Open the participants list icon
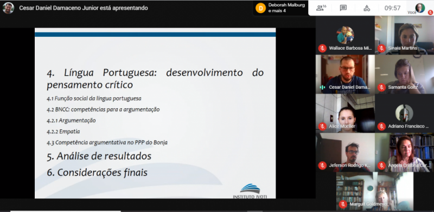The width and height of the screenshot is (434, 212). [321, 8]
